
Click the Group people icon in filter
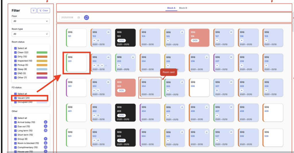tap(45, 139)
